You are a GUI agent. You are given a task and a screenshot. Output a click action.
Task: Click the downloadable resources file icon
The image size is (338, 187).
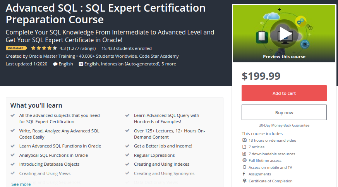pos(244,154)
